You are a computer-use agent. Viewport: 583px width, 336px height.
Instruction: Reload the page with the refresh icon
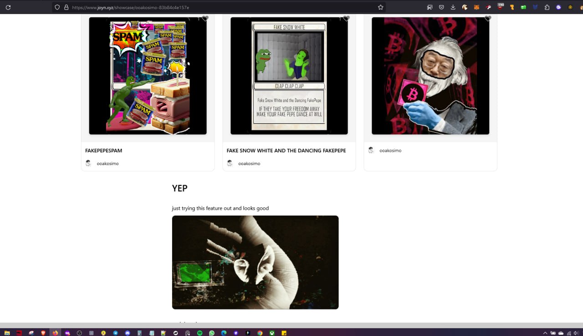coord(8,7)
